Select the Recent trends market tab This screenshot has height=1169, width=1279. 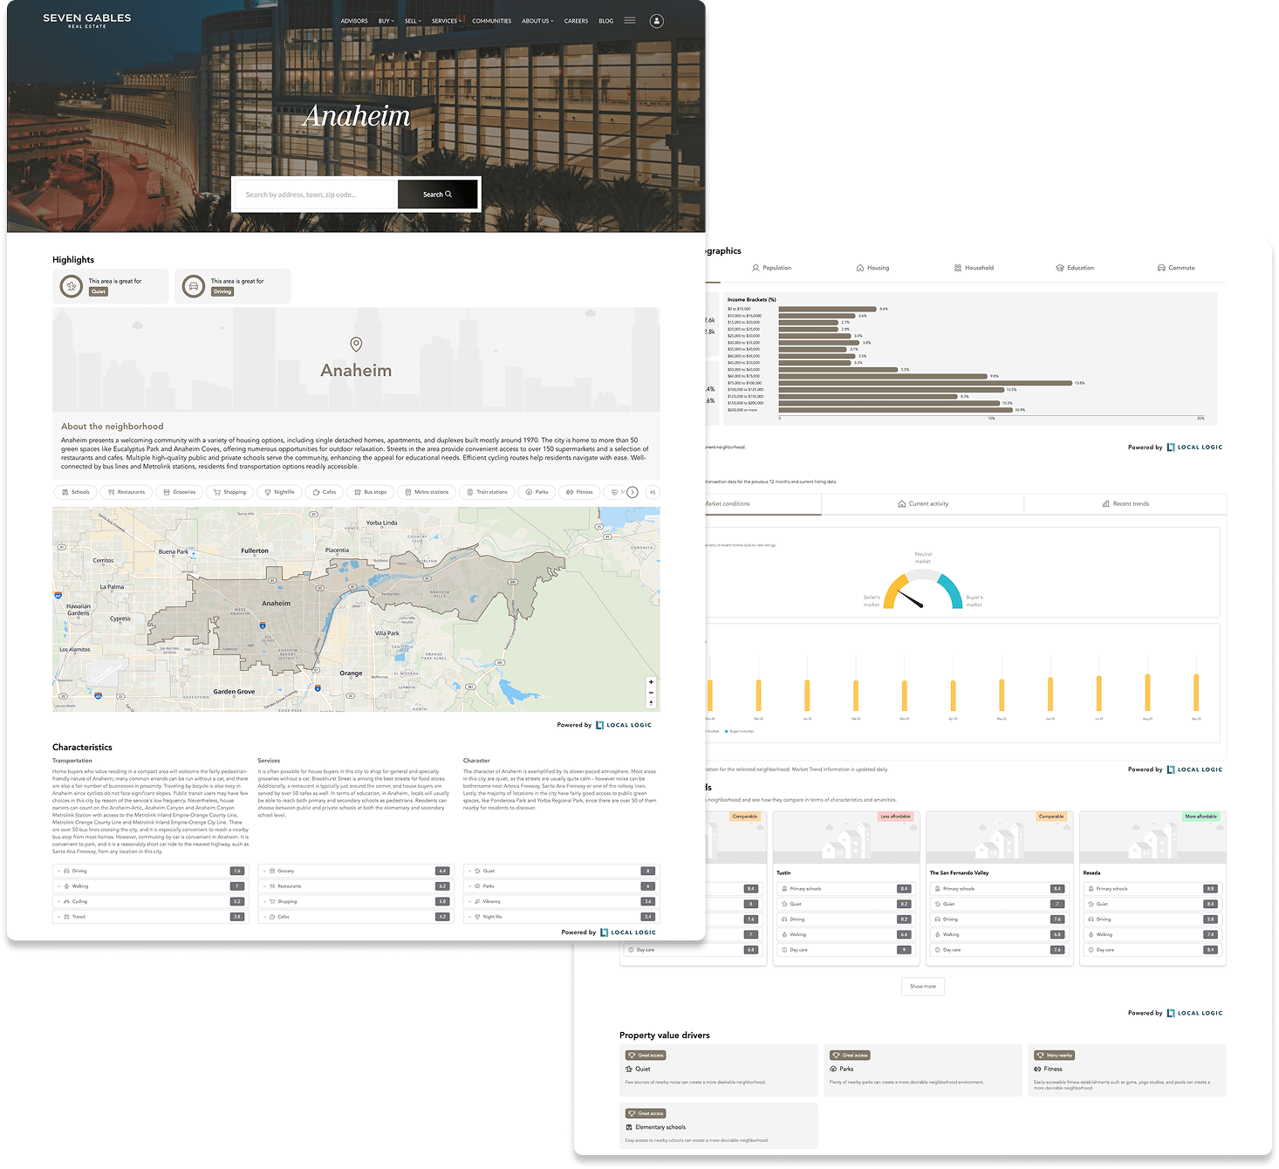(x=1125, y=503)
